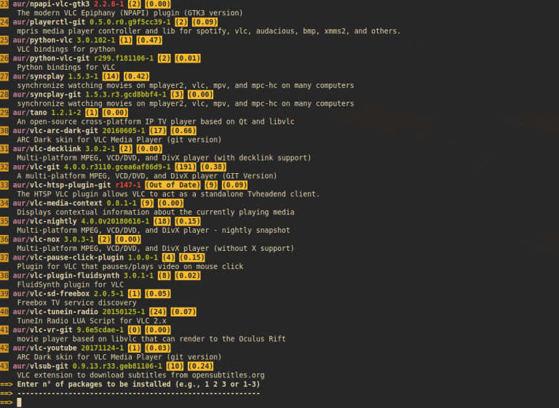Click version 2.2.6-1 in red
The width and height of the screenshot is (559, 408).
point(108,4)
